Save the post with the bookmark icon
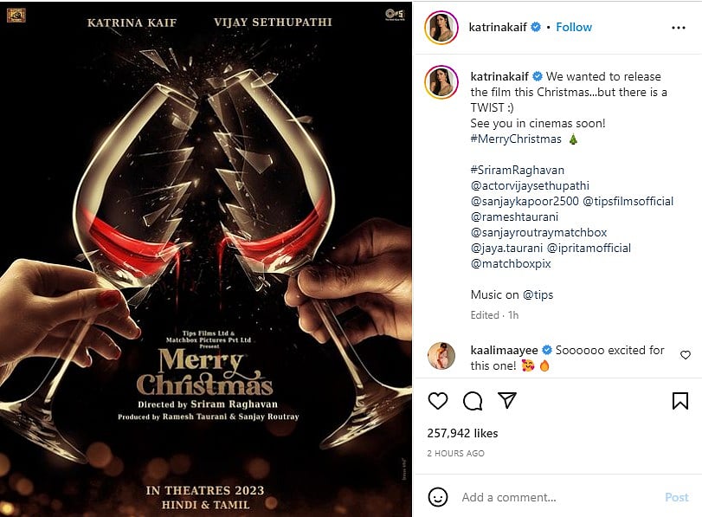This screenshot has width=702, height=517. [679, 400]
